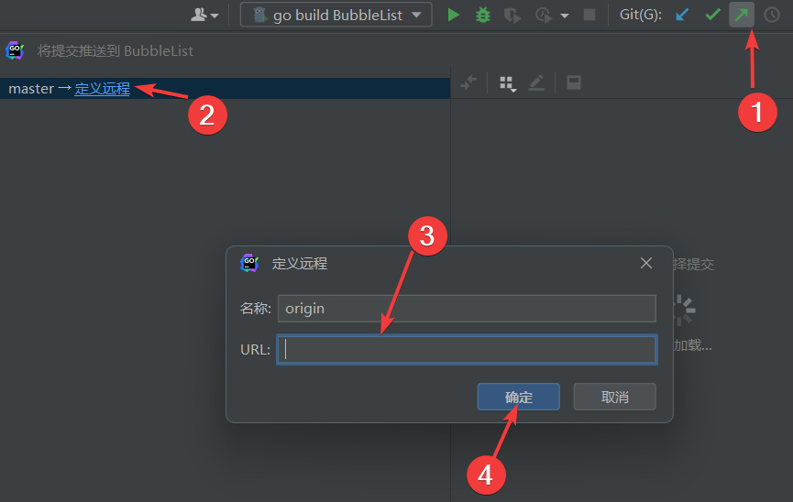This screenshot has width=793, height=502.
Task: Click the 名称: label in the dialog
Action: [256, 309]
